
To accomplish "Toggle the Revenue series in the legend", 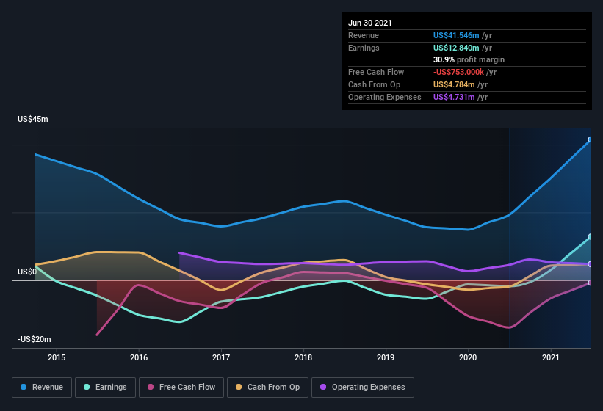I will (x=41, y=387).
